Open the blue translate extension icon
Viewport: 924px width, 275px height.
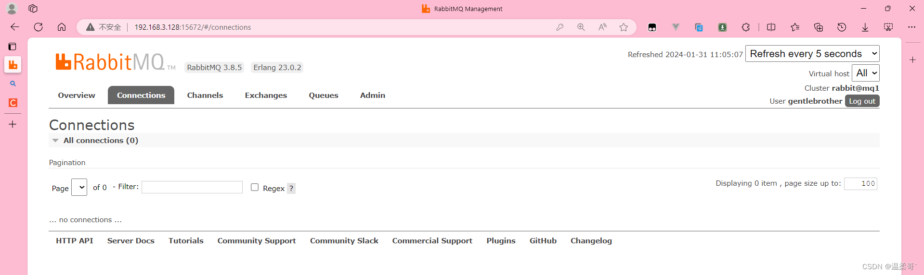[x=699, y=27]
